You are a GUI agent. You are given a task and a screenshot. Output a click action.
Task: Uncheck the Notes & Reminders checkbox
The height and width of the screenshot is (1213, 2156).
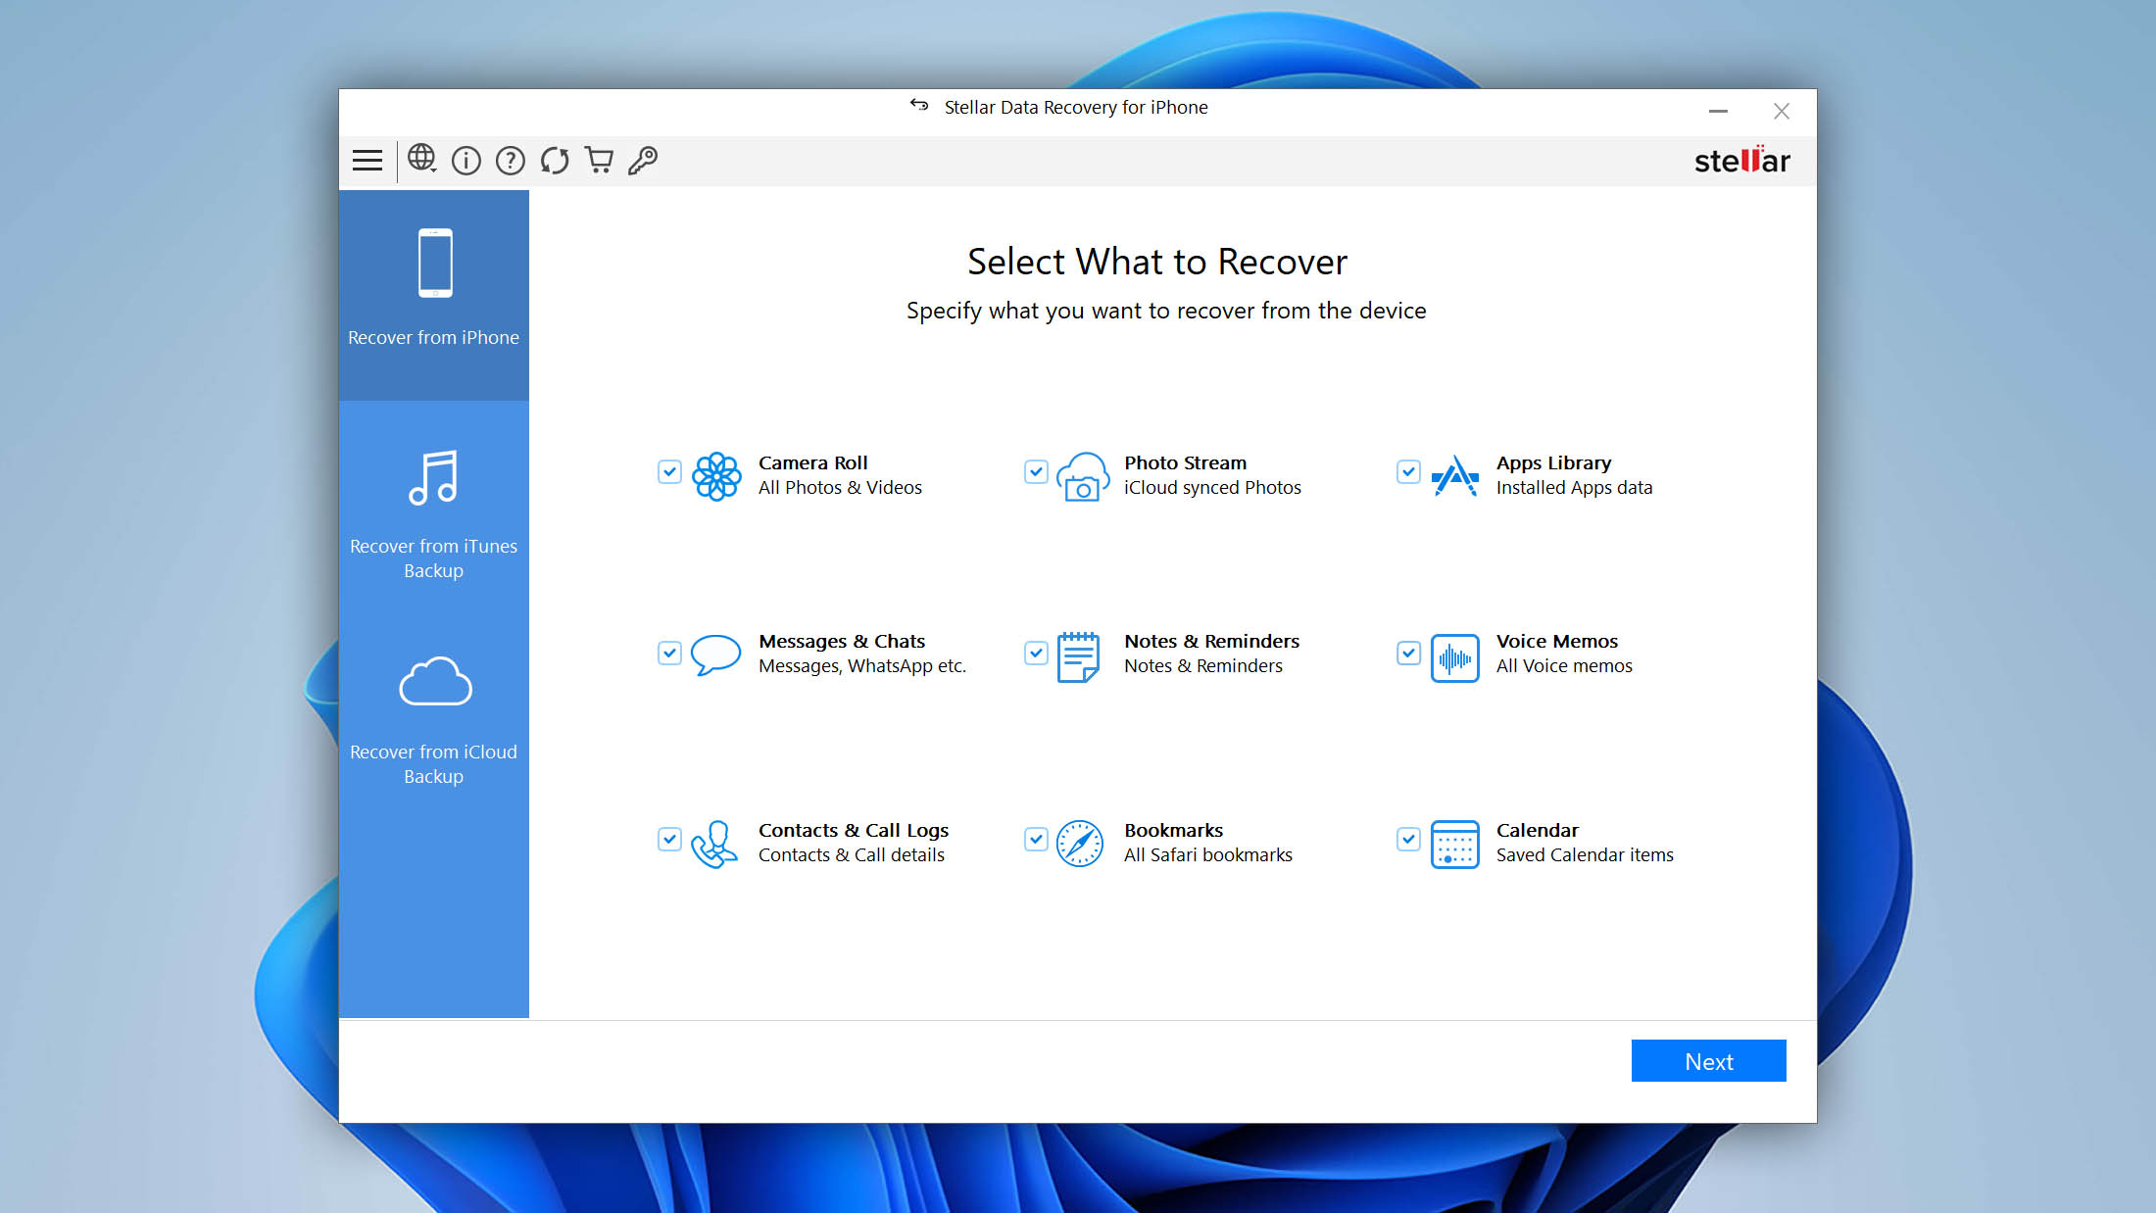tap(1036, 653)
